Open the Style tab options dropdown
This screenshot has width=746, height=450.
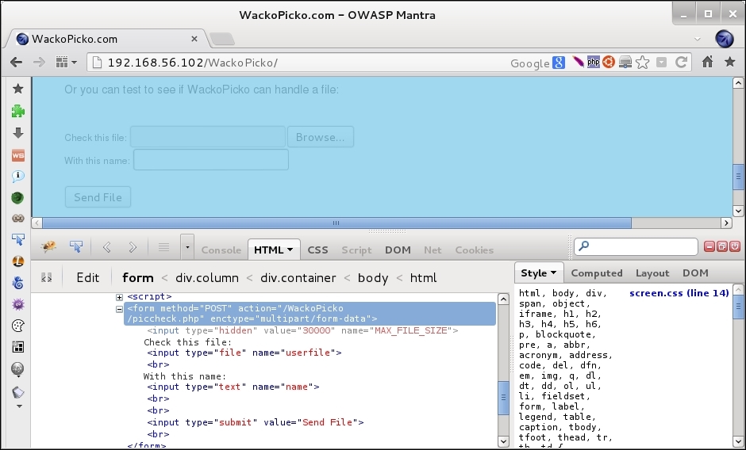click(x=553, y=273)
